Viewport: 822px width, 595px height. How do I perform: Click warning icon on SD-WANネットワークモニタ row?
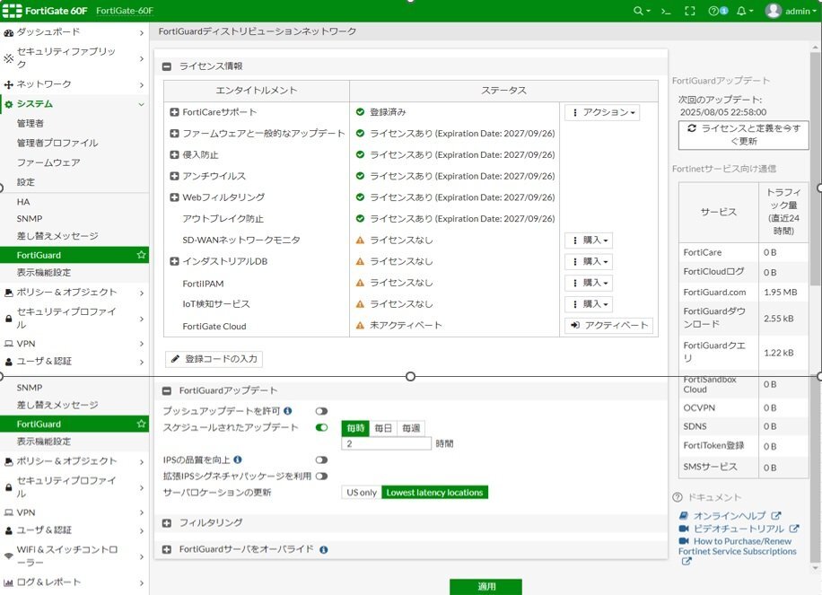coord(360,241)
